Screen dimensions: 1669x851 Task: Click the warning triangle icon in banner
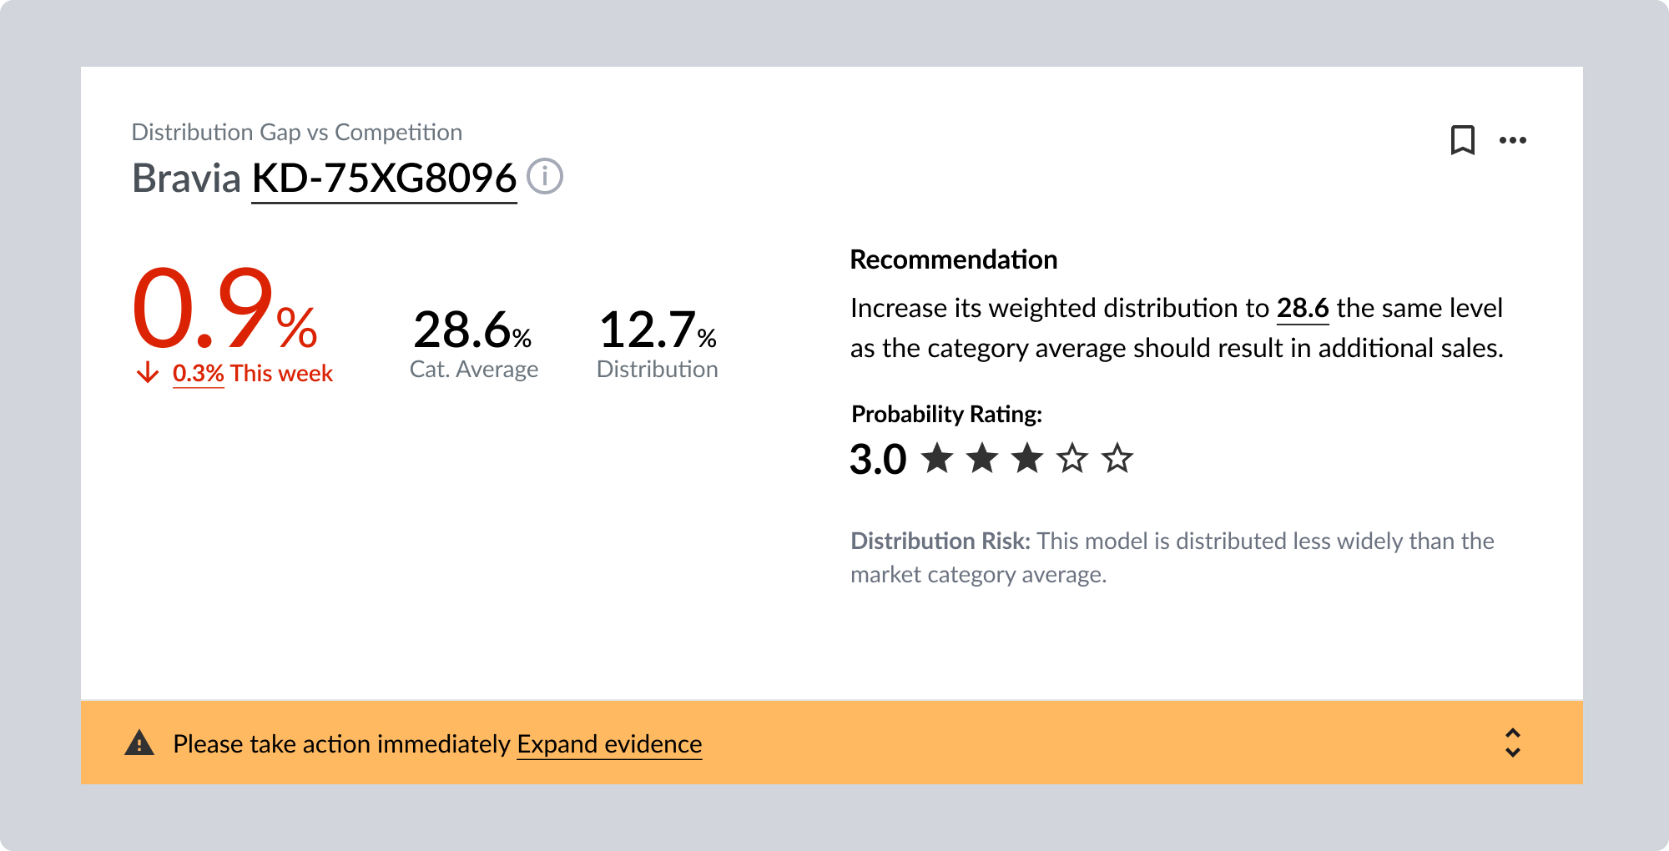[139, 743]
